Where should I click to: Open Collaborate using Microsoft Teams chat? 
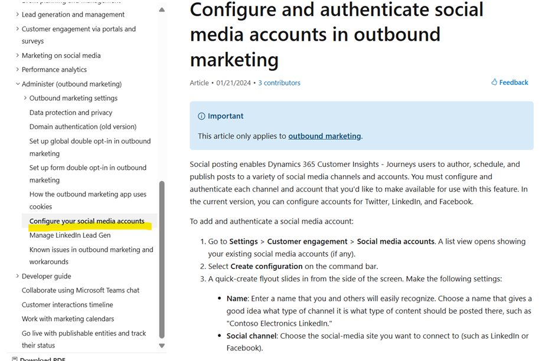coord(80,290)
